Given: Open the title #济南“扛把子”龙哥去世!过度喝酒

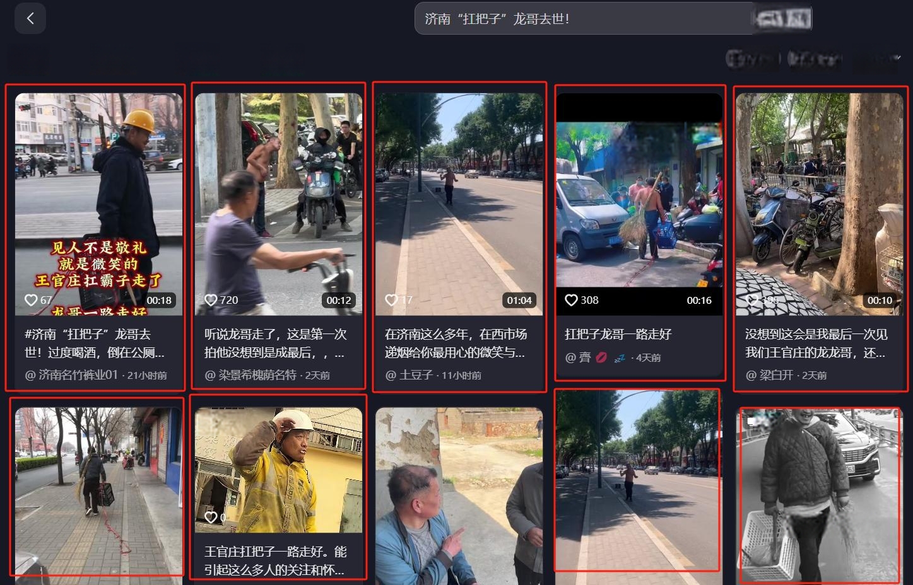Looking at the screenshot, I should point(95,343).
